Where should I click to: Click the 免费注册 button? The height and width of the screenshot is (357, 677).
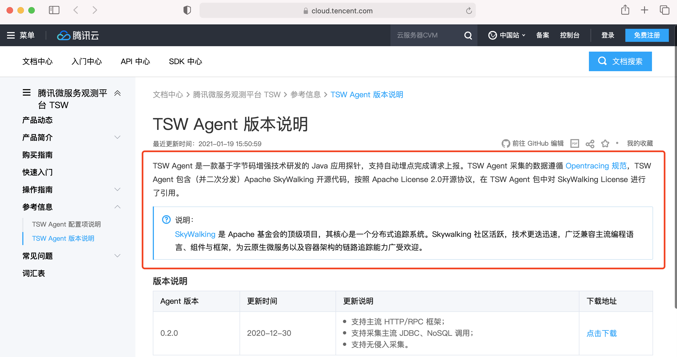tap(647, 35)
